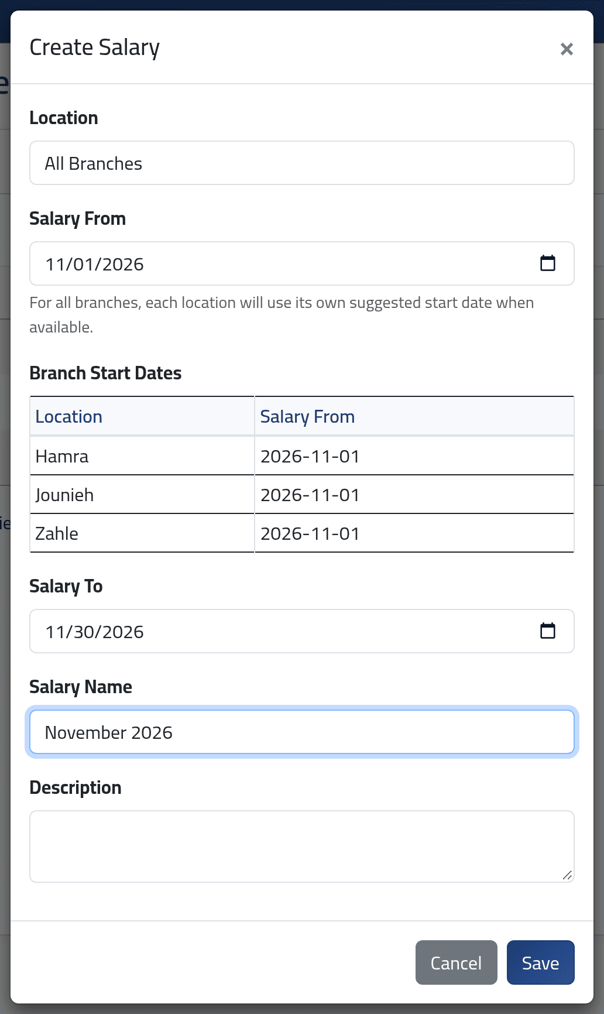Screen dimensions: 604x1014
Task: Click the Branch Start Dates heading
Action: pyautogui.click(x=105, y=373)
